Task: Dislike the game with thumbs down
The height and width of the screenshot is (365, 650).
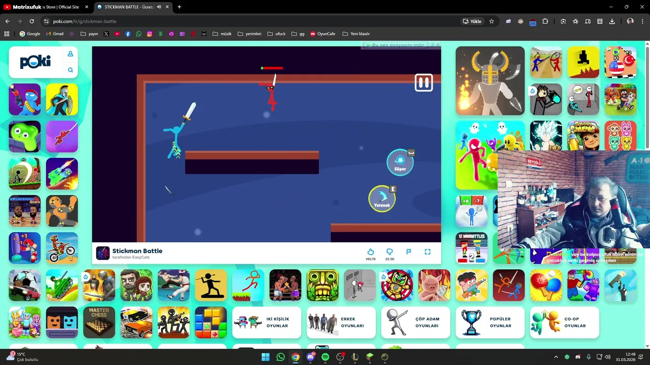Action: 389,252
